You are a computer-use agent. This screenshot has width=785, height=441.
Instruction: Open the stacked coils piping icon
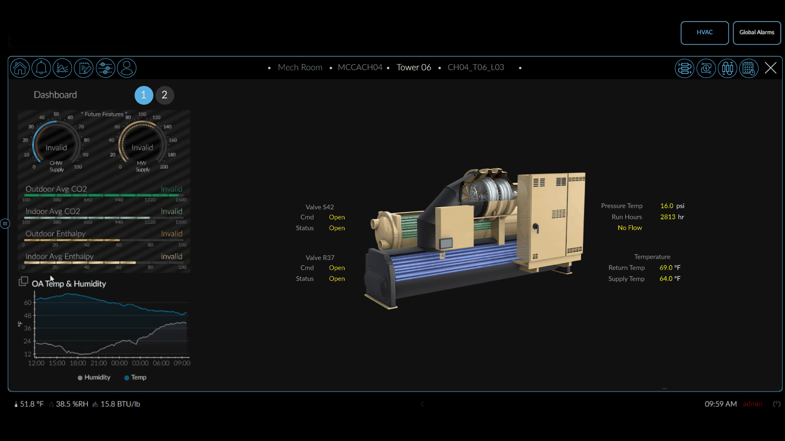pos(684,68)
